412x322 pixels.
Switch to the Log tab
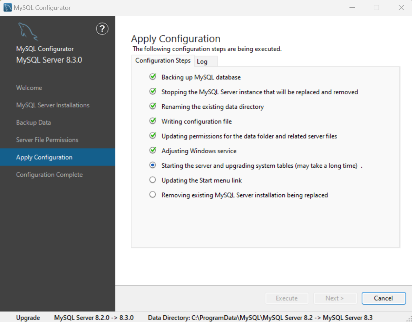pos(205,61)
